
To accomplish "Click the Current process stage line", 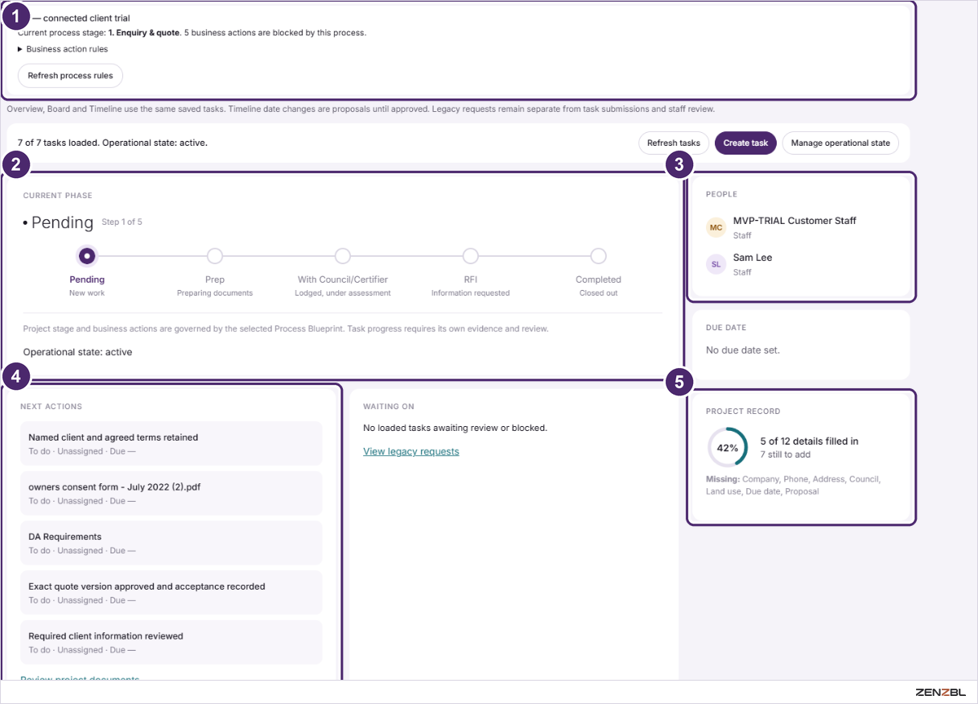I will click(192, 33).
